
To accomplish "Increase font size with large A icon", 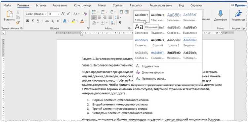I will click(63, 14).
